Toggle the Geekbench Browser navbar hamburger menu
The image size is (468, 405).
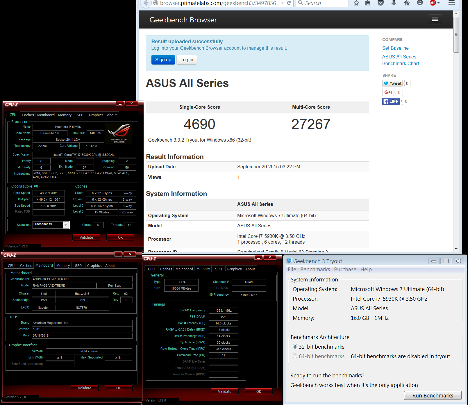(x=435, y=19)
